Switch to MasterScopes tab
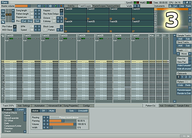The image size is (192, 138). point(99,6)
